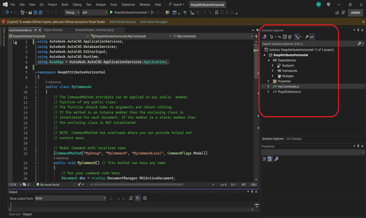
Task: Click the Save All toolbar icon
Action: (x=40, y=13)
